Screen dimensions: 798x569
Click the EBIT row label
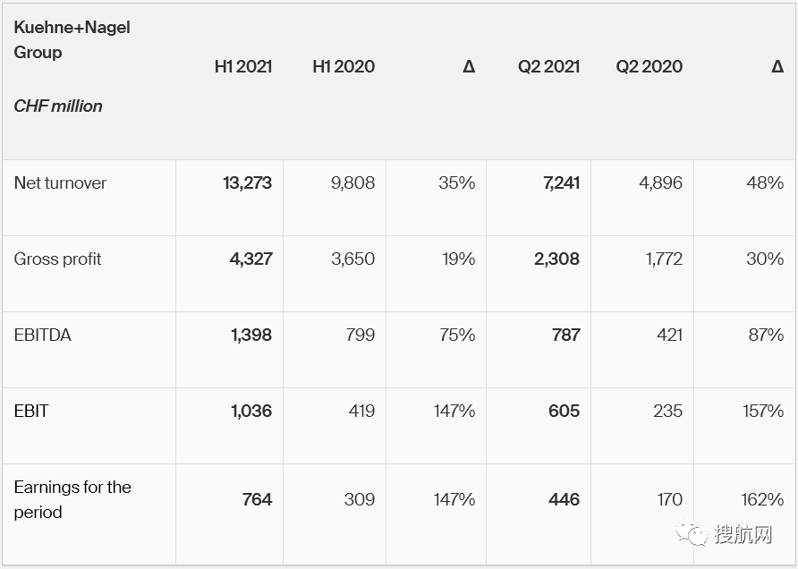31,411
